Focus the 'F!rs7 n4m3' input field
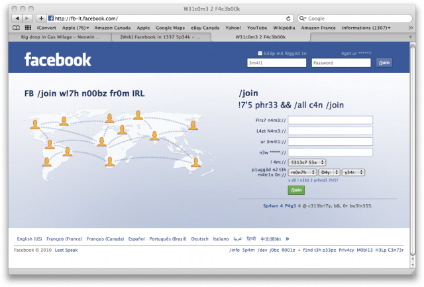Image resolution: width=424 pixels, height=287 pixels. tap(330, 120)
